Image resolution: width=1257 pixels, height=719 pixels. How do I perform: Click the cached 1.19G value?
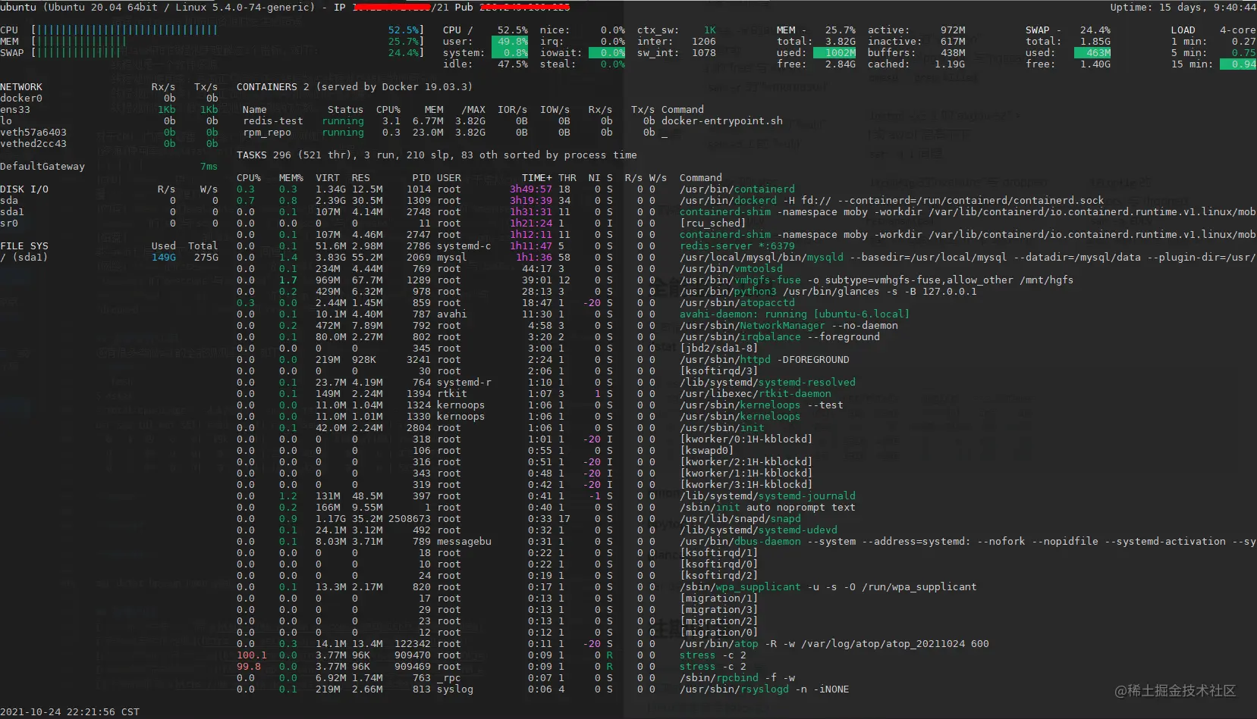950,64
